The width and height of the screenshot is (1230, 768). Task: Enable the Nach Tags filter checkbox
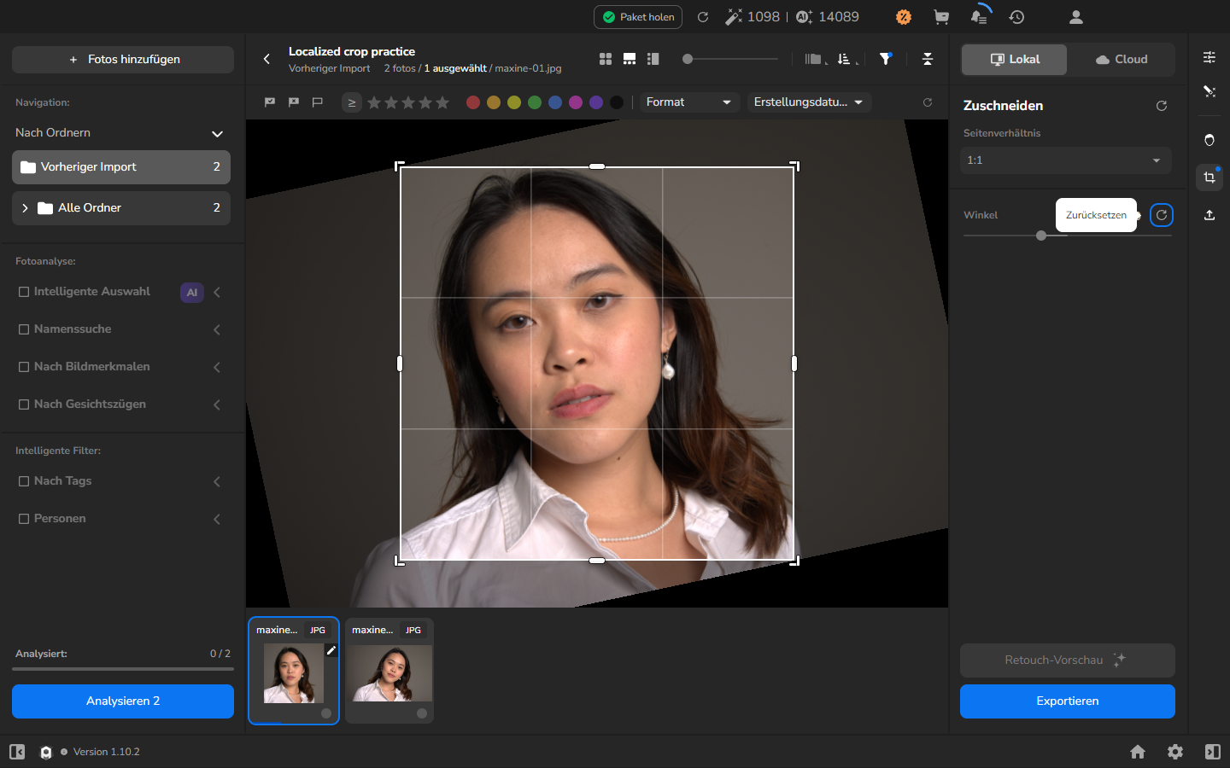24,481
